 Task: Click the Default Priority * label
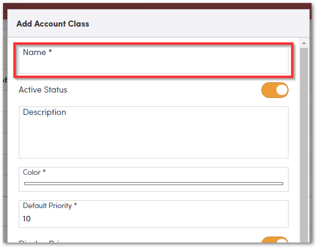(x=50, y=206)
